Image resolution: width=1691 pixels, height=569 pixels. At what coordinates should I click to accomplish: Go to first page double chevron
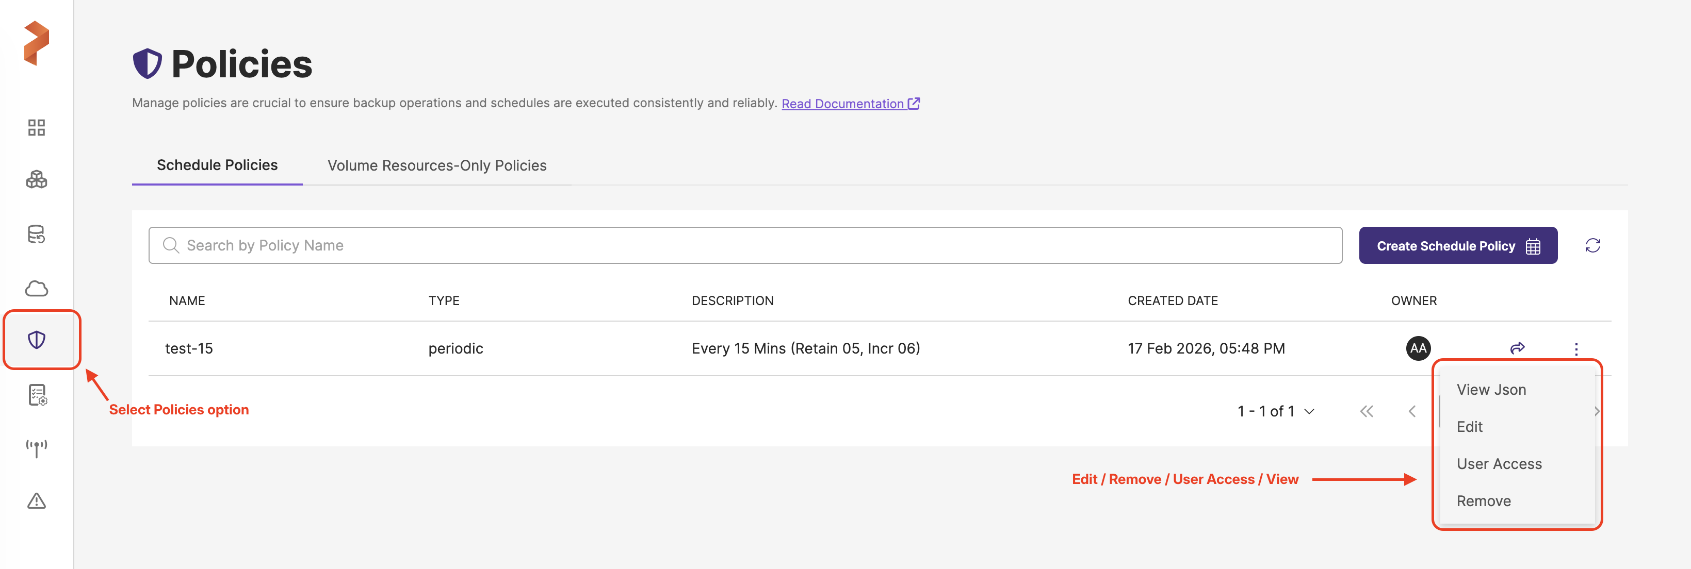pyautogui.click(x=1366, y=412)
